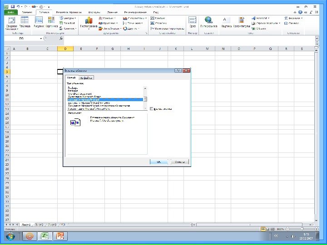Open the 'Из файла' tab in dialog
Viewport: 327px width, 245px height.
click(x=86, y=78)
